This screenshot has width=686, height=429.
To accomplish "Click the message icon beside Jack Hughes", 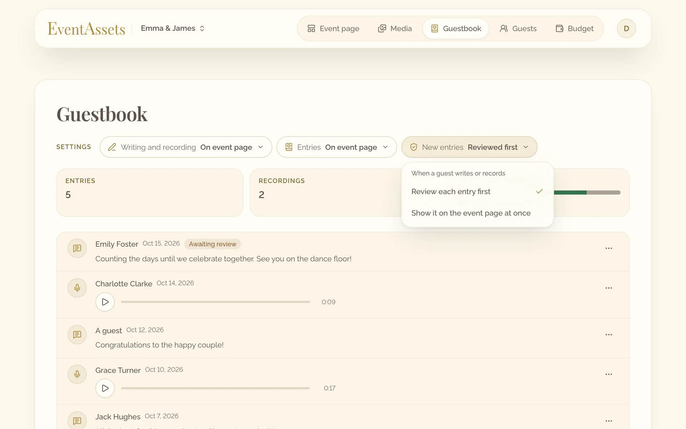I will (77, 421).
